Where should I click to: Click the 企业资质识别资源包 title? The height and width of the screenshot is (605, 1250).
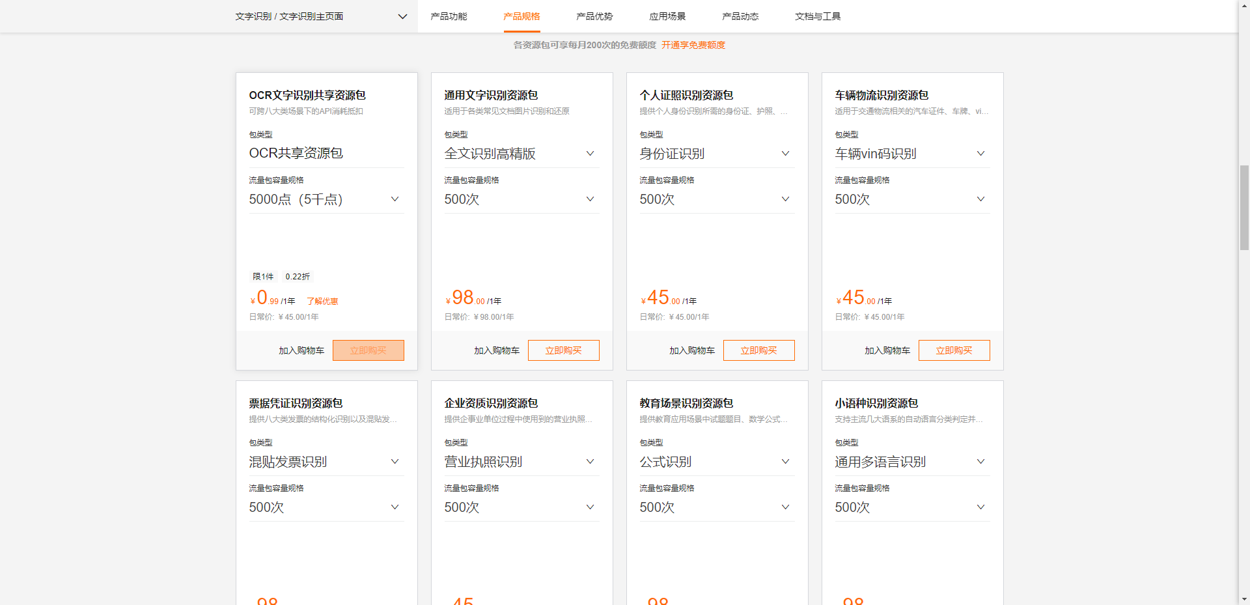[491, 403]
